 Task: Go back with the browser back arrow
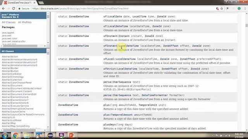point(3,8)
